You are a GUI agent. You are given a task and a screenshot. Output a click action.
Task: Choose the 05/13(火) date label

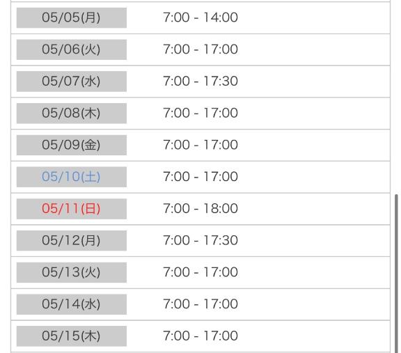(71, 272)
